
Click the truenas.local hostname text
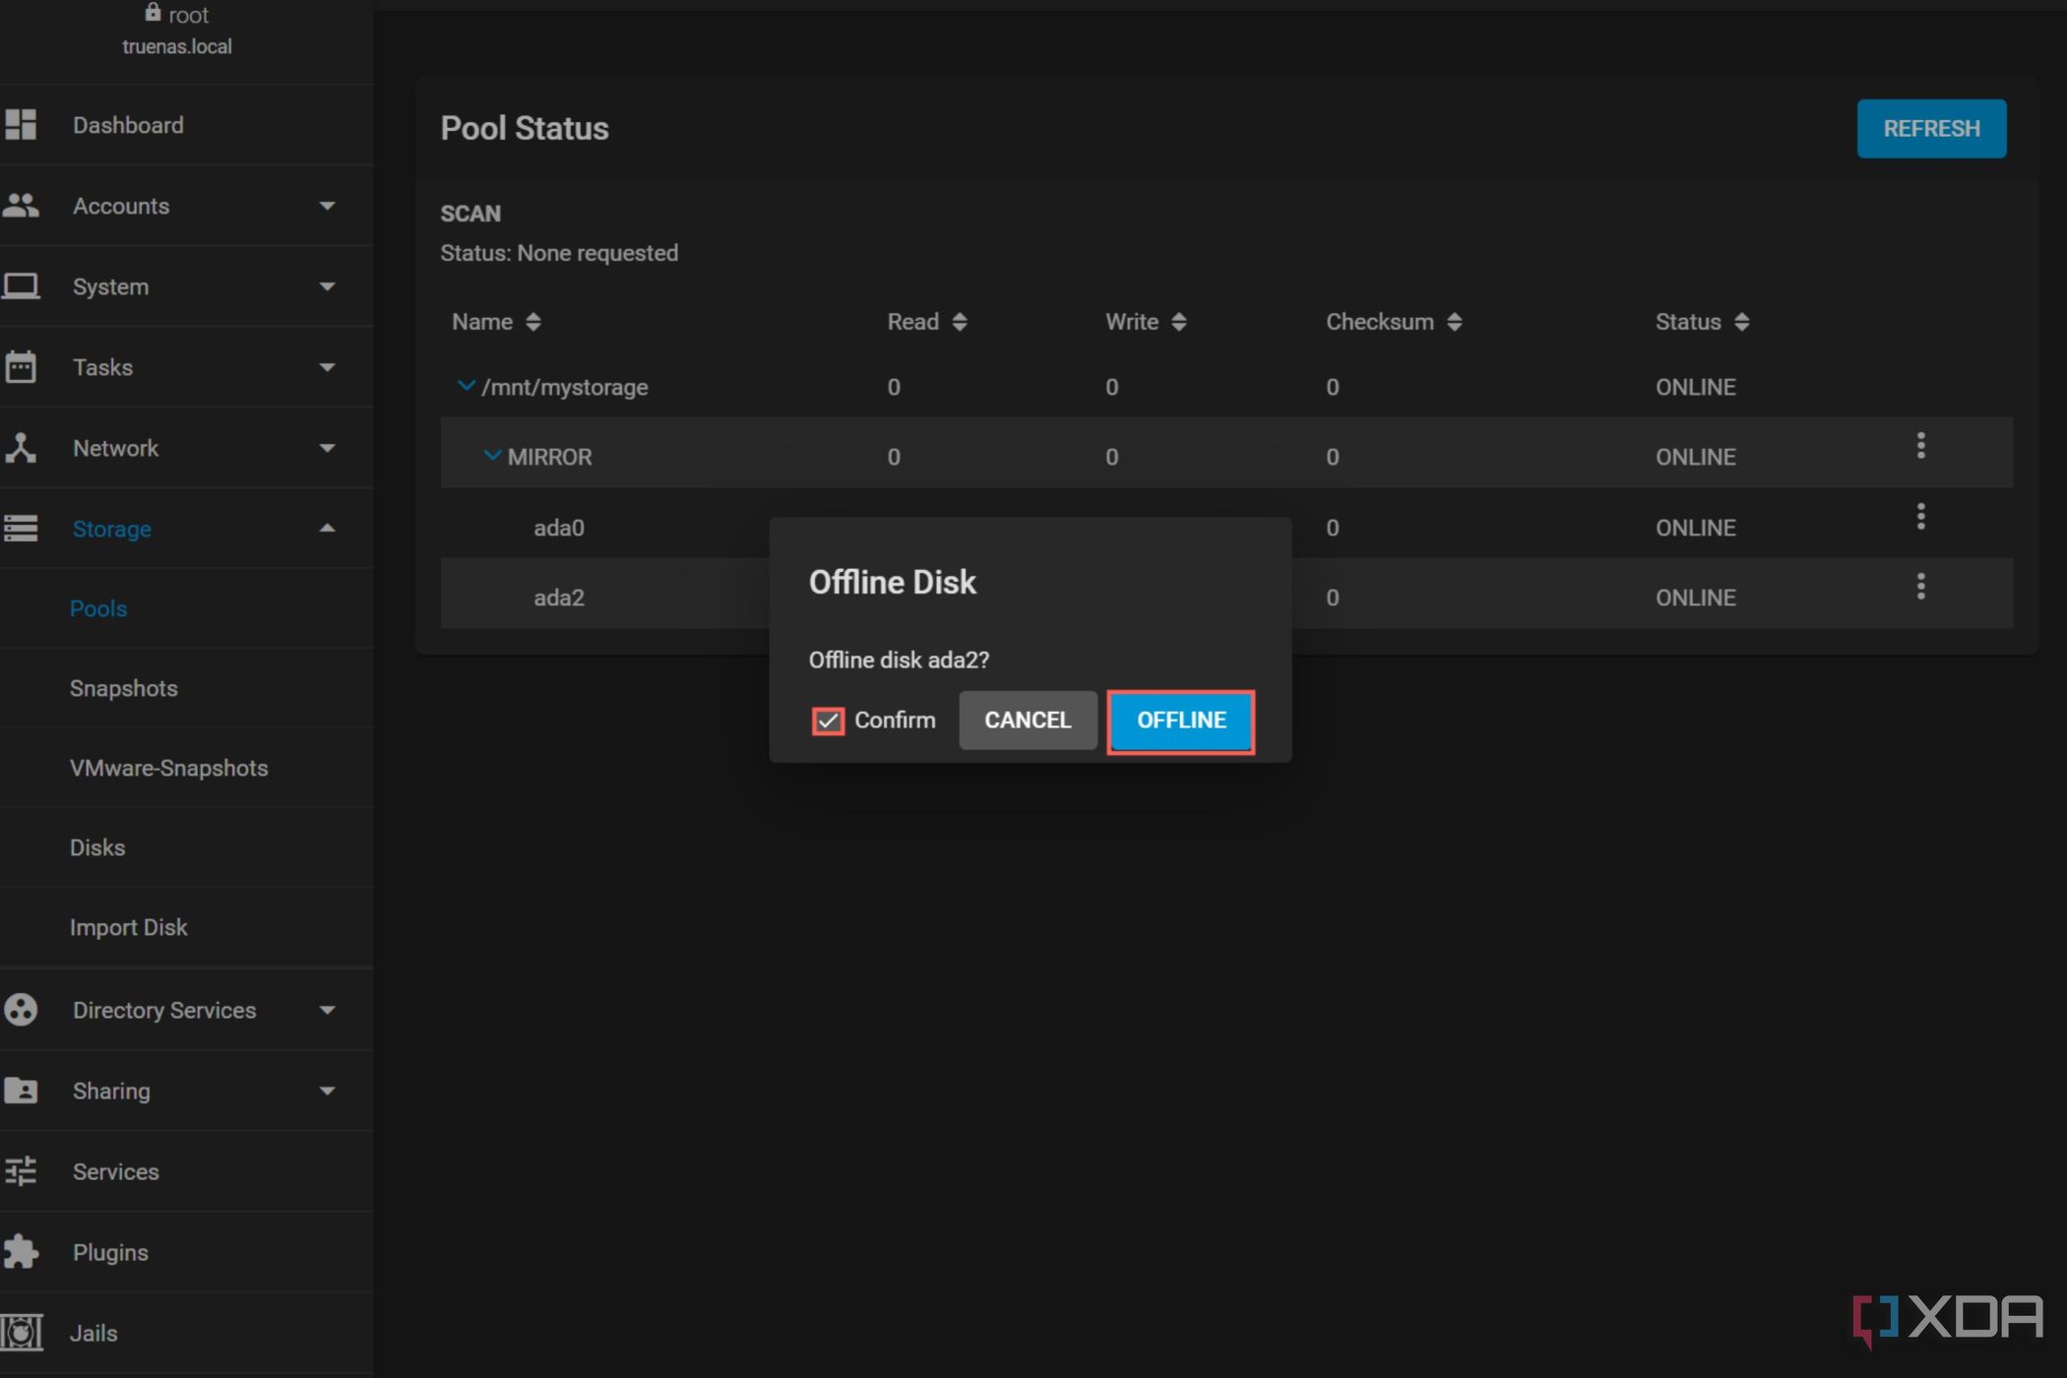pos(177,46)
